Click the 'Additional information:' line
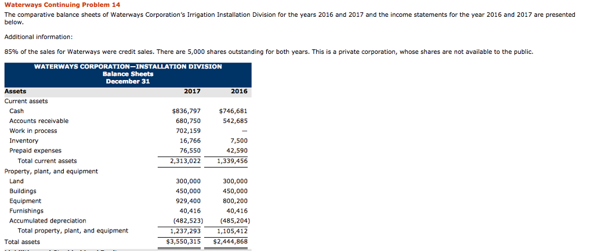The image size is (594, 251). tap(38, 37)
